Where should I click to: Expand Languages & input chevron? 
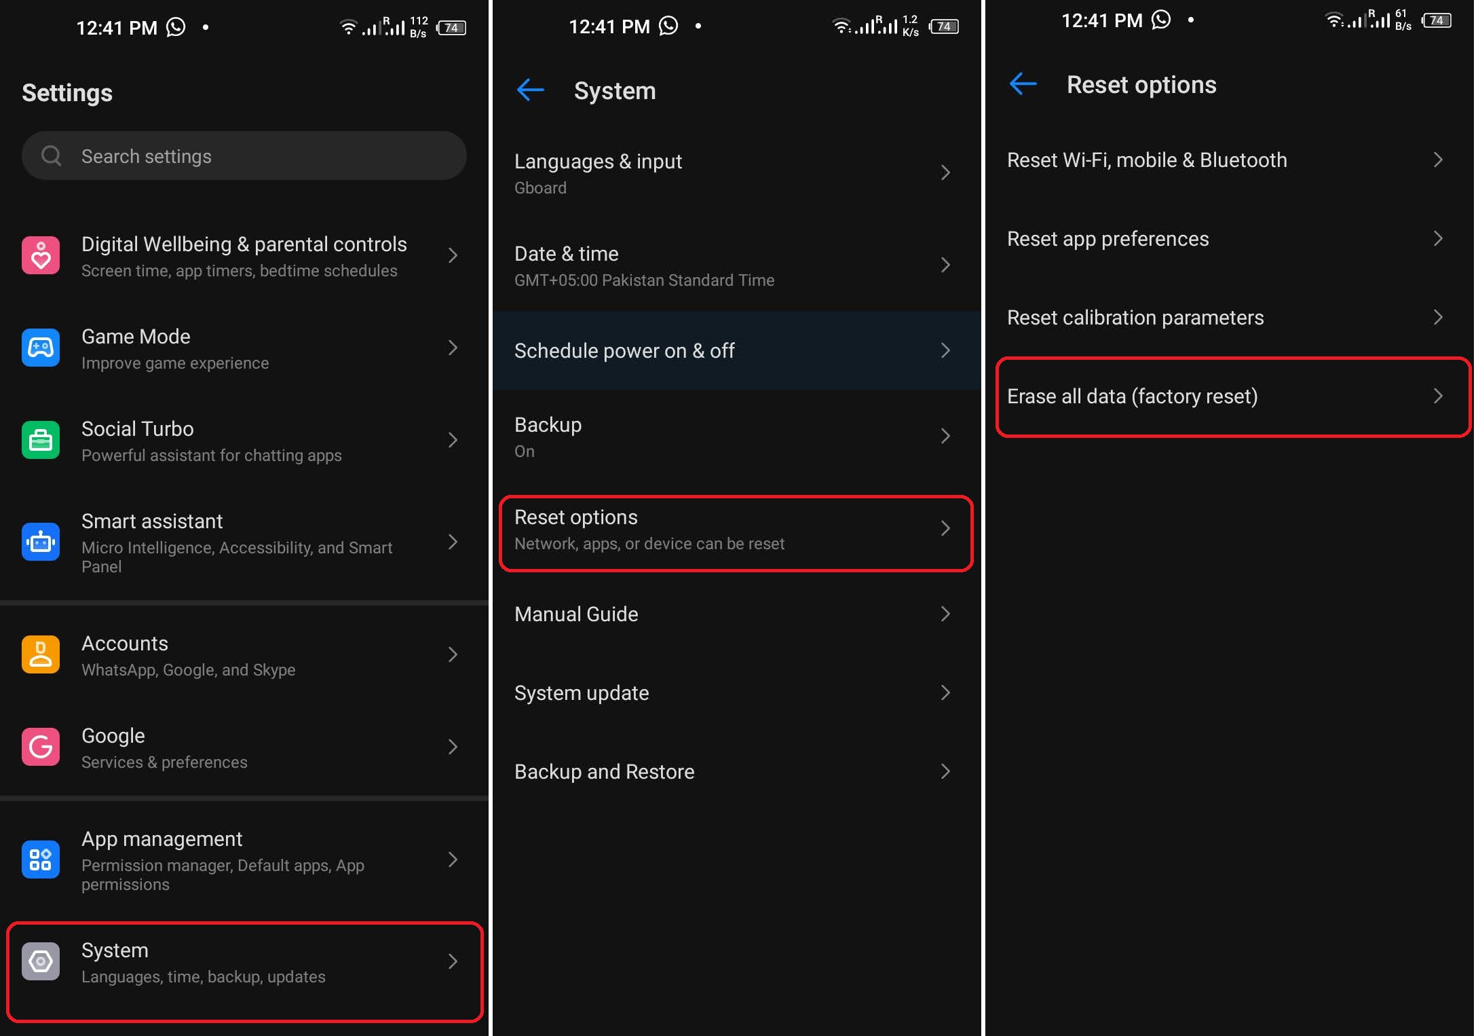tap(945, 172)
